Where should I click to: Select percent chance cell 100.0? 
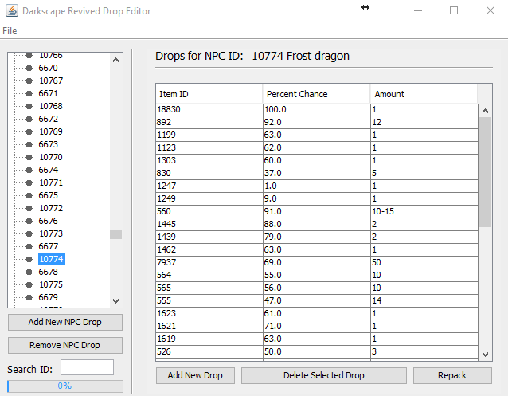tap(317, 110)
